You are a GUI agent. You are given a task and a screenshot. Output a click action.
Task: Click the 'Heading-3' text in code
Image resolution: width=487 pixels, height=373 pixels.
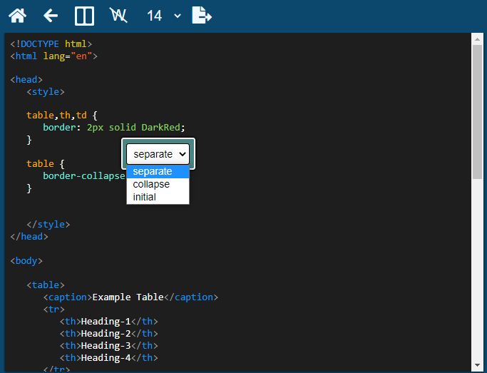(x=106, y=345)
